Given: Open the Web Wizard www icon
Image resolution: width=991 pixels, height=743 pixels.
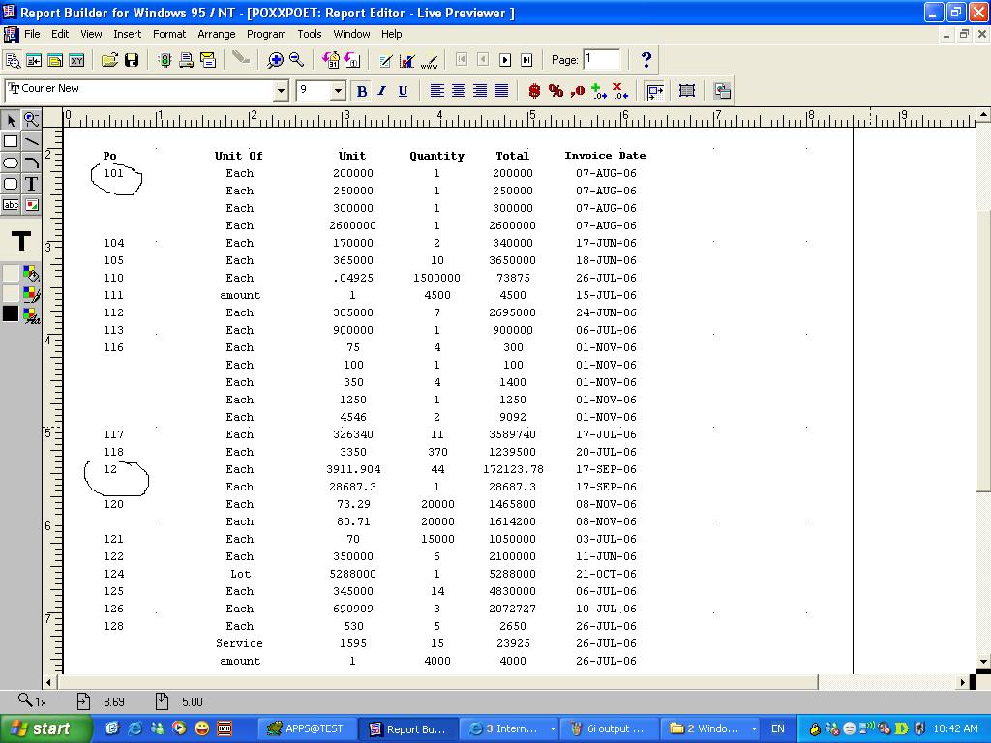Looking at the screenshot, I should coord(429,60).
